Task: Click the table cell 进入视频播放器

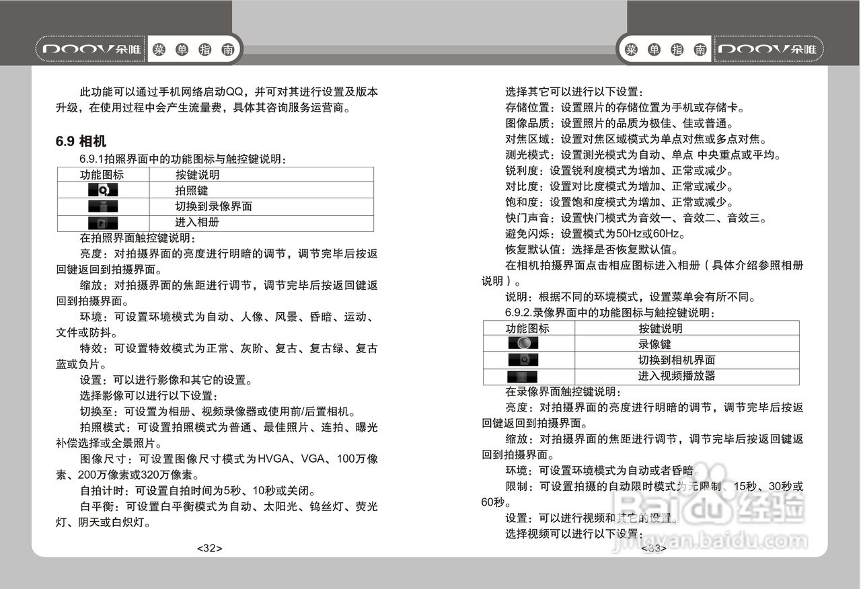Action: [x=677, y=376]
